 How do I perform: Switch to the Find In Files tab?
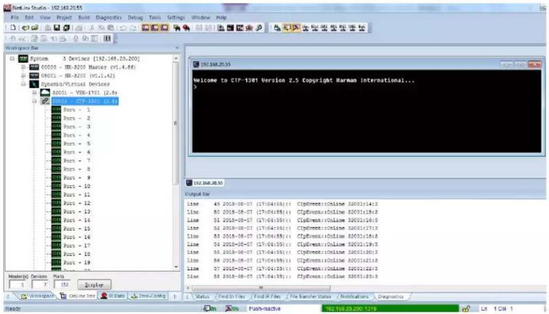pos(231,297)
